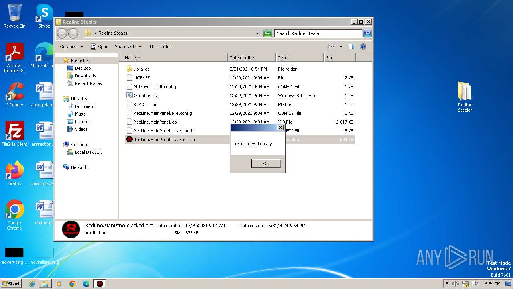
Task: Open Pictures library
Action: point(82,122)
